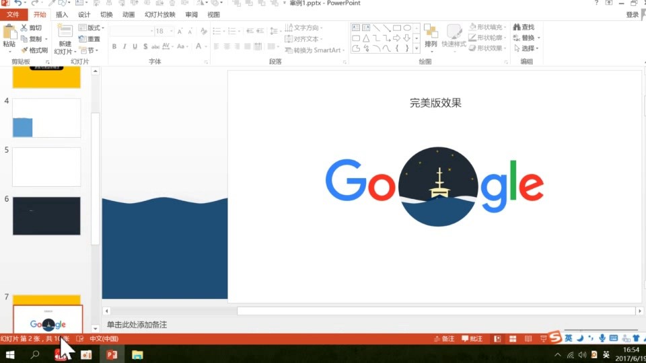Switch to the Slide Show (幻灯片放映) tab
This screenshot has width=646, height=363.
tap(160, 14)
